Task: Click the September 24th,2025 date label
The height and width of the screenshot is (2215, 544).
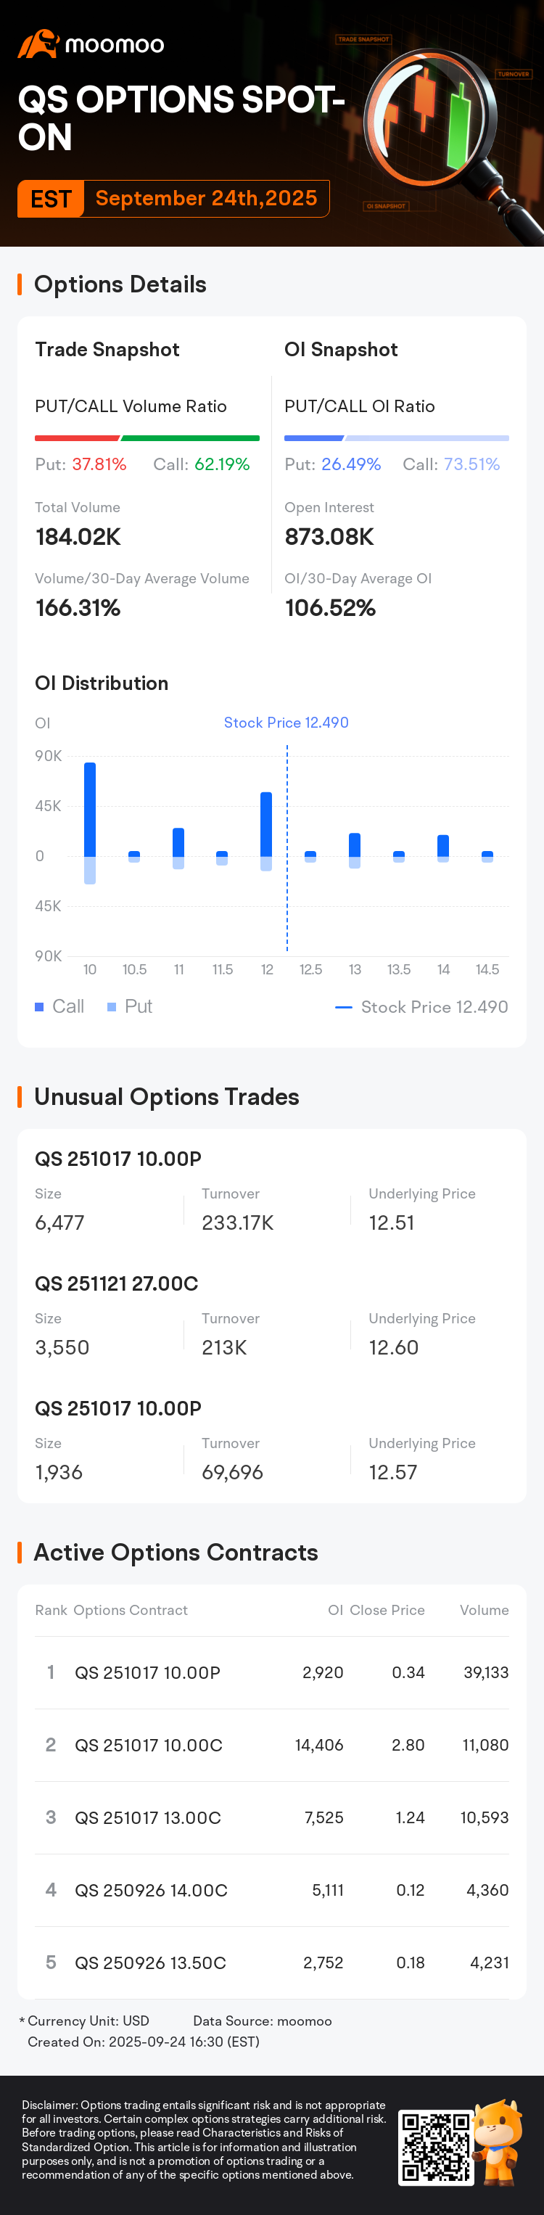Action: click(206, 199)
